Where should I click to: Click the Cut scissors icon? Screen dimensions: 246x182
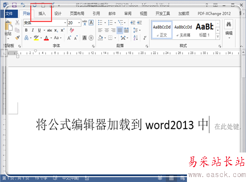17,23
